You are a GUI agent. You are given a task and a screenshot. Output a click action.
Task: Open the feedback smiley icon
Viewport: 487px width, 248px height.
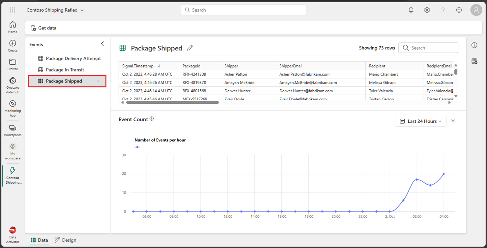pos(459,10)
